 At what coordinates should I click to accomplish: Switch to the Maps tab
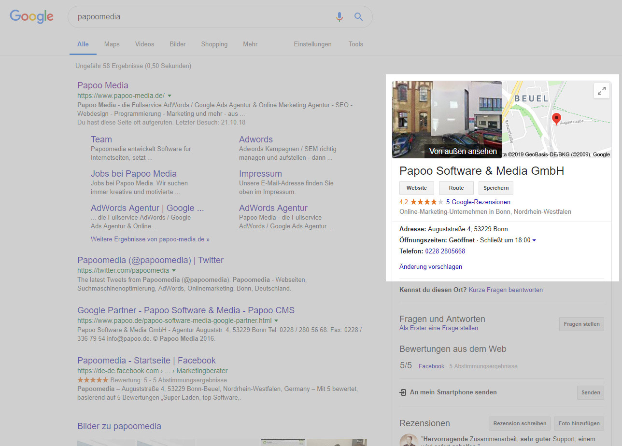tap(112, 44)
